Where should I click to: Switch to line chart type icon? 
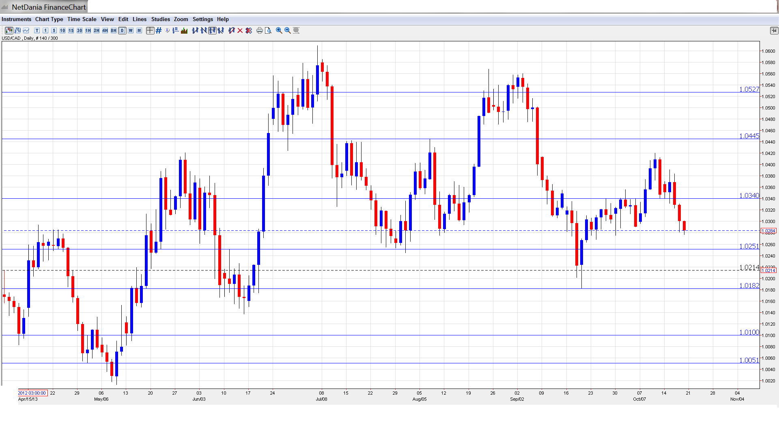[x=26, y=30]
